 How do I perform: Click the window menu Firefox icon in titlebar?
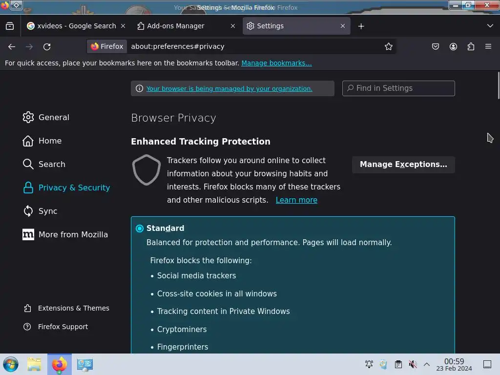(x=5, y=5)
